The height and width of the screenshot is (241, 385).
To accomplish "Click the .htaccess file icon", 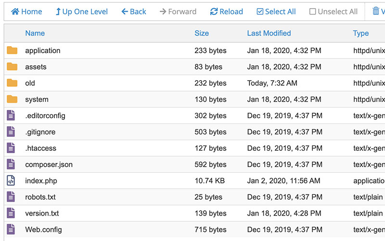I will (x=11, y=148).
